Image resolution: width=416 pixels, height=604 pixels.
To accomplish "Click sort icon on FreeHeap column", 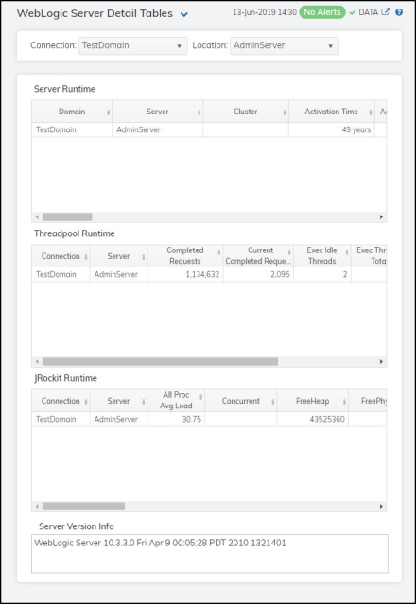I will 344,402.
